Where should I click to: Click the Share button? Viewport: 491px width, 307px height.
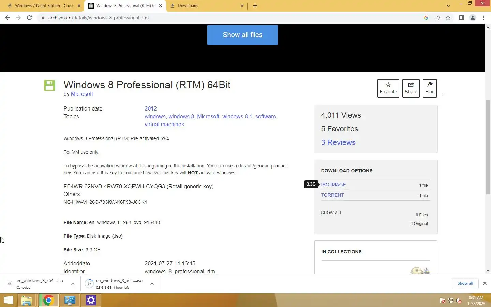[x=411, y=88]
